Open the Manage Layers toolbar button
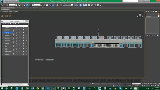The image size is (160, 90). (x=80, y=5)
